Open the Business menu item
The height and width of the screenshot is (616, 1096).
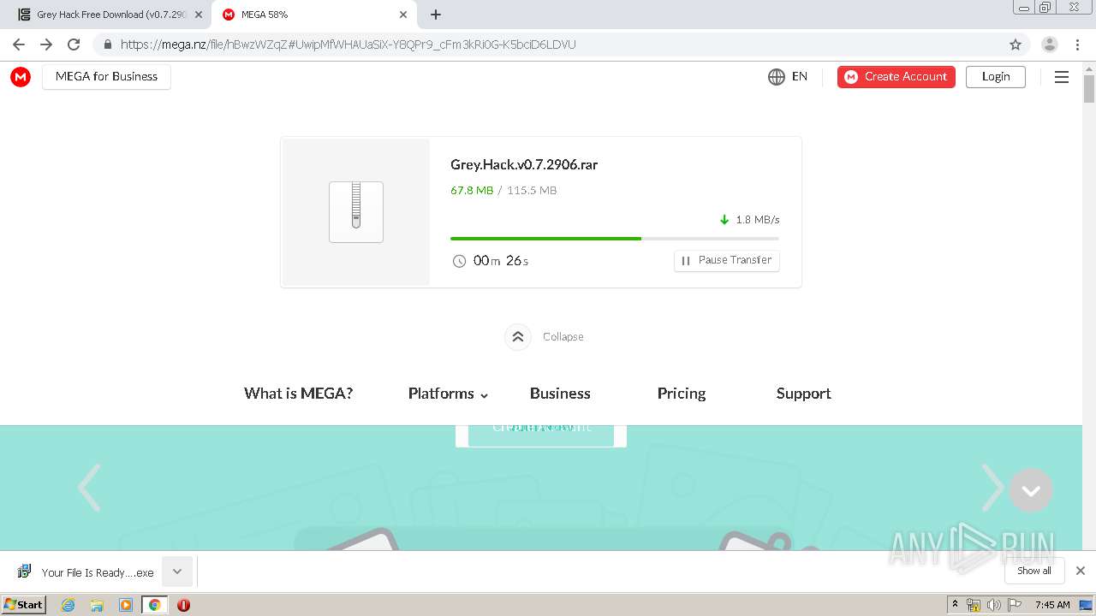560,394
